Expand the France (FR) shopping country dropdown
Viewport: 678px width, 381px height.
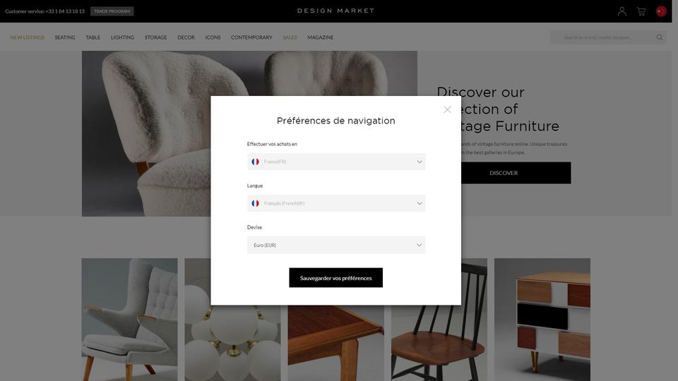336,162
